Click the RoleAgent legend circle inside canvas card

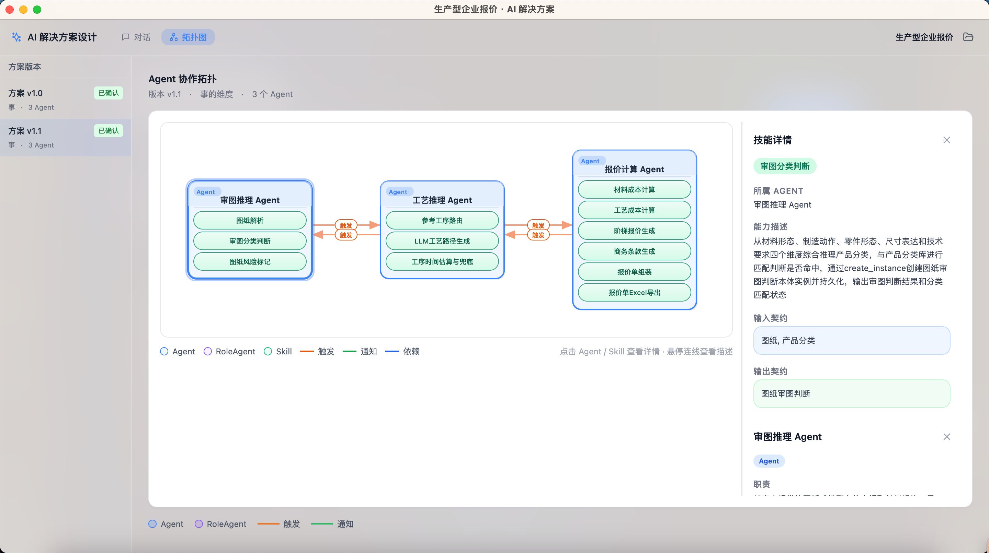208,351
